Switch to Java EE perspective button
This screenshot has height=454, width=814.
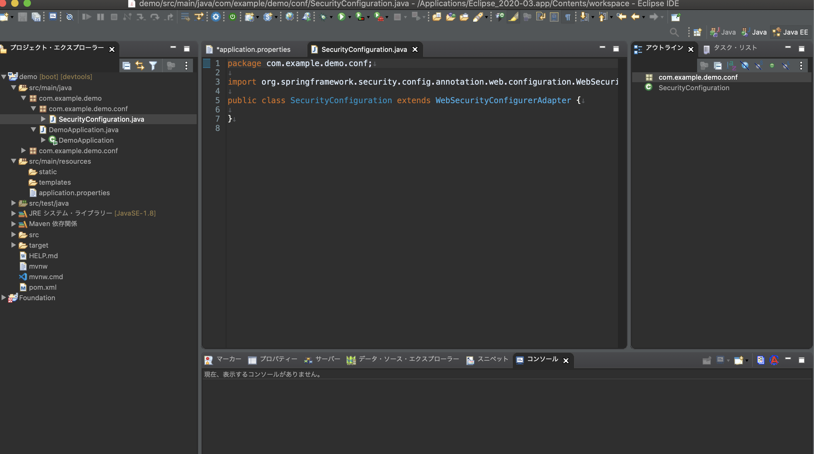(790, 32)
